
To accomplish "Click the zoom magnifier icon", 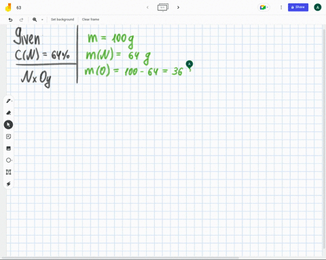I will coord(35,20).
